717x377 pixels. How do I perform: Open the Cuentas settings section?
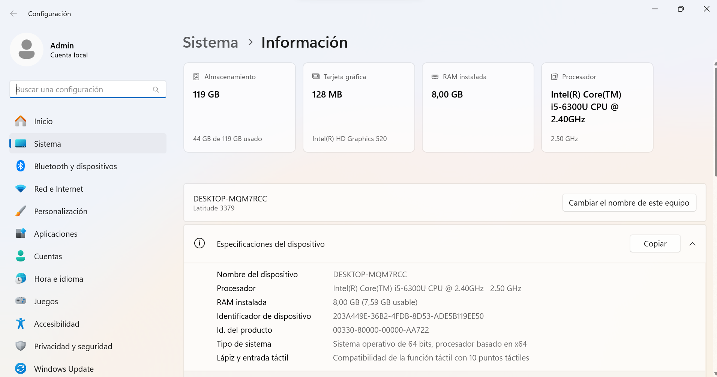pyautogui.click(x=48, y=257)
